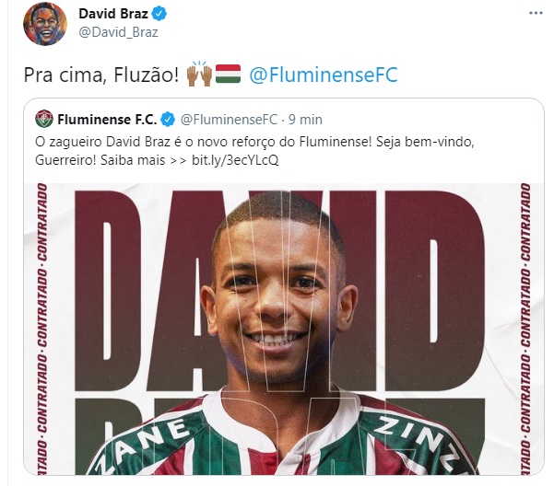
Task: Click the tricolor flag emoji
Action: (228, 74)
